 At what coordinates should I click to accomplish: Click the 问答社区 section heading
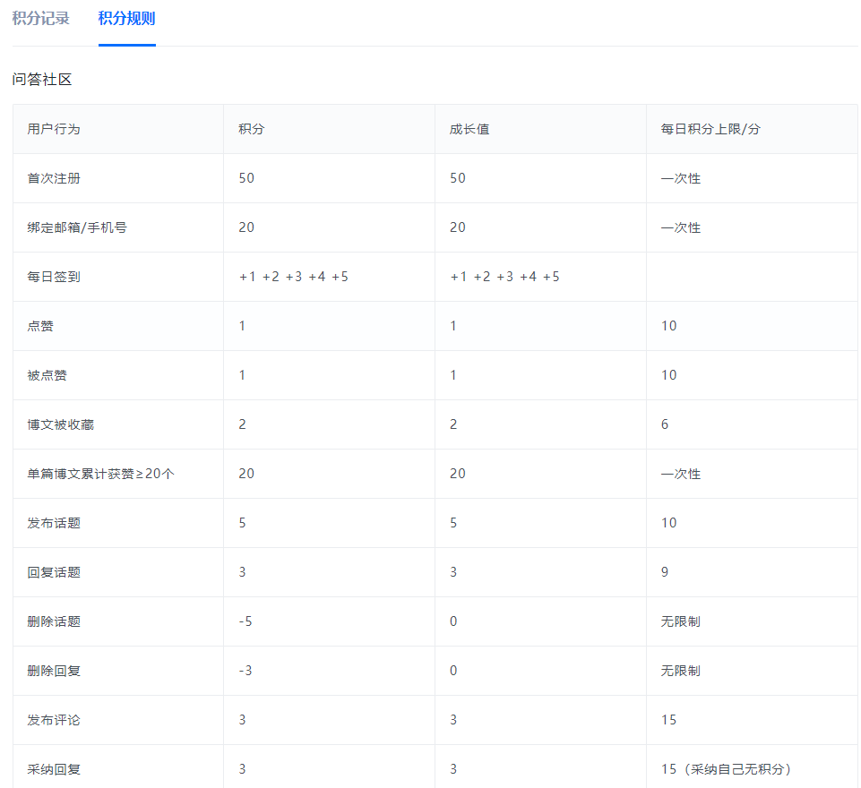tap(42, 80)
